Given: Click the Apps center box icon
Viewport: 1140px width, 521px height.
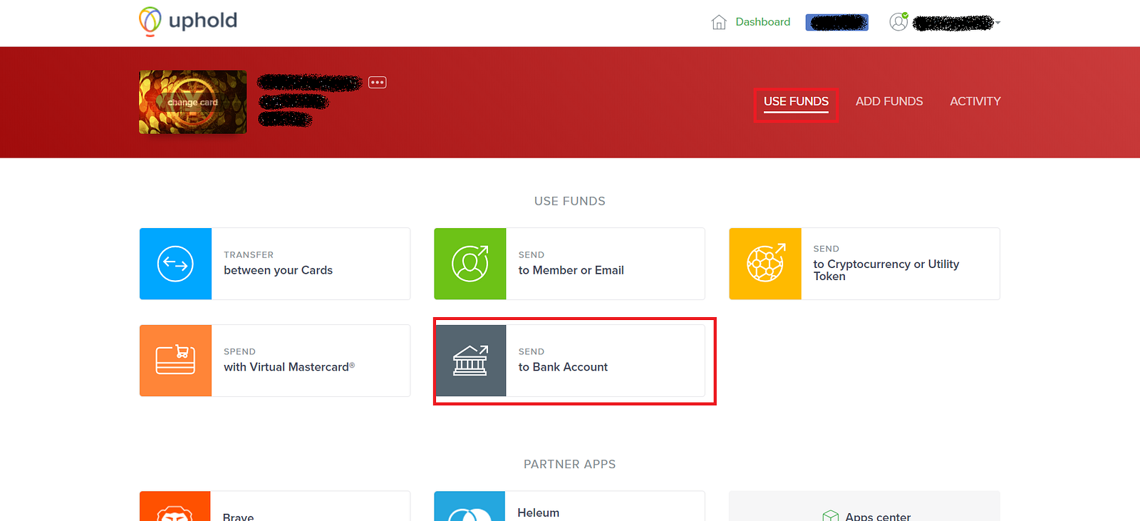Looking at the screenshot, I should coord(831,516).
